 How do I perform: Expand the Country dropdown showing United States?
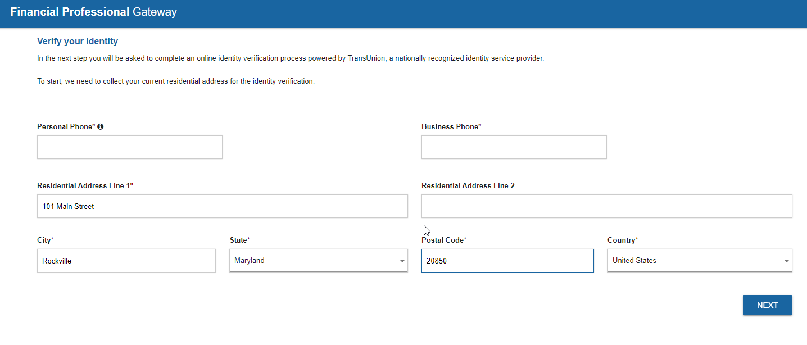[699, 261]
